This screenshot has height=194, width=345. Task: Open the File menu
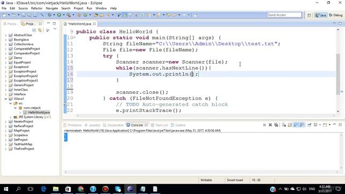[4, 9]
